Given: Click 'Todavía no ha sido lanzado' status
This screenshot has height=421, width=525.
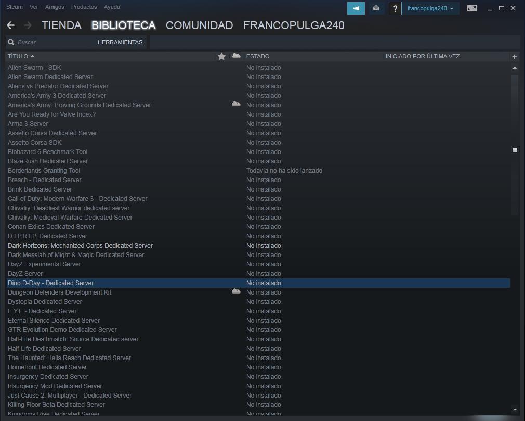Looking at the screenshot, I should point(284,171).
